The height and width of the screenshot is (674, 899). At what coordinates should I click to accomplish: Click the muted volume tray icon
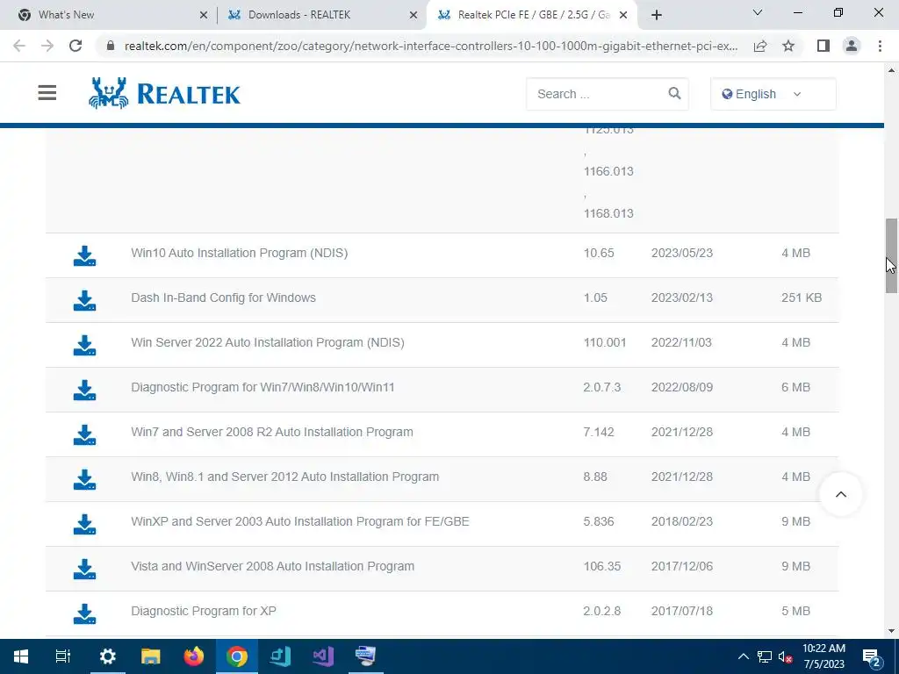[785, 656]
